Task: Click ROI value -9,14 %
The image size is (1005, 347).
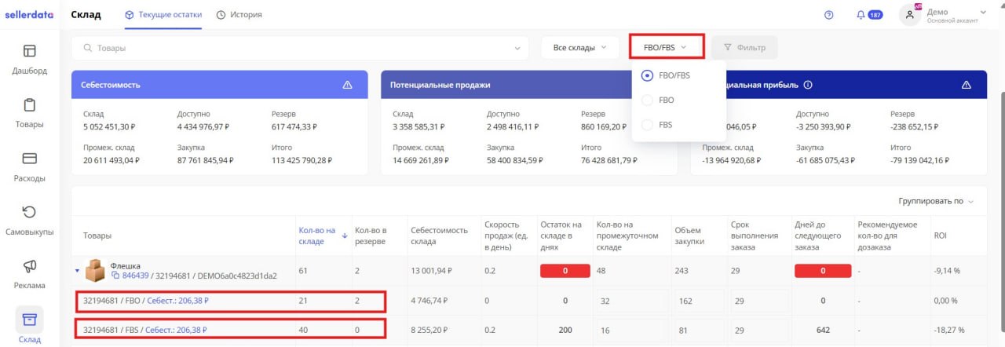Action: coord(946,270)
